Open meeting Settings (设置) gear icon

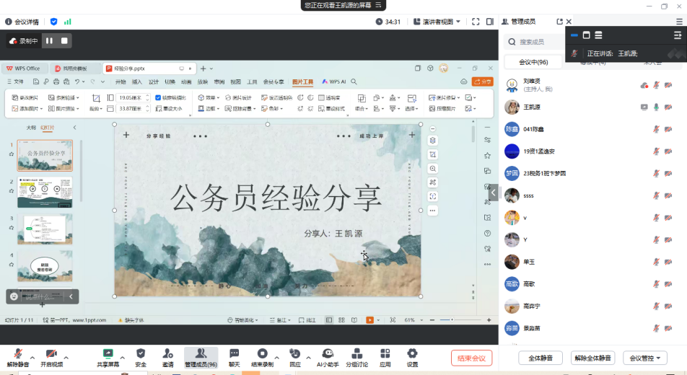click(412, 353)
